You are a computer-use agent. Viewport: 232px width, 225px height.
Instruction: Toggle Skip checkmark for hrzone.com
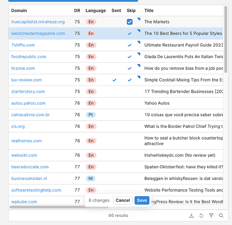click(x=130, y=68)
